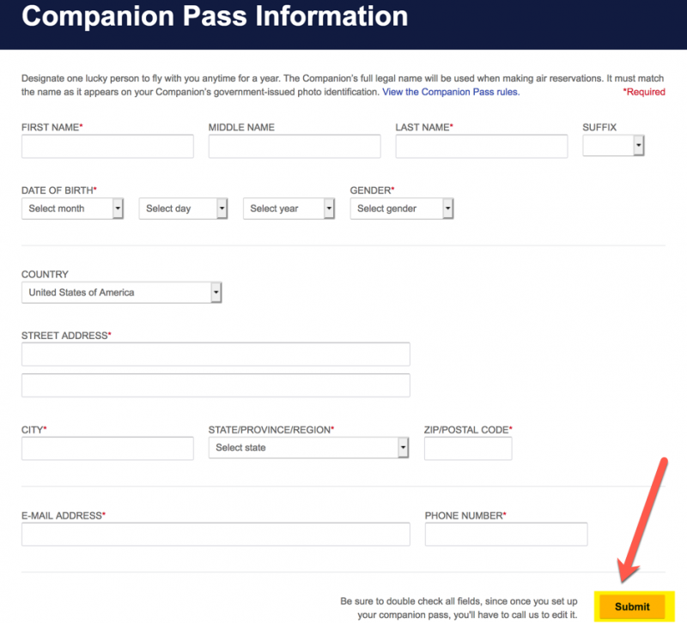Open the Select gender dropdown
Viewport: 687px width, 623px height.
tap(401, 208)
